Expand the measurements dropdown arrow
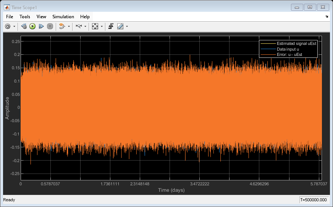Image resolution: width=333 pixels, height=207 pixels. click(x=127, y=27)
